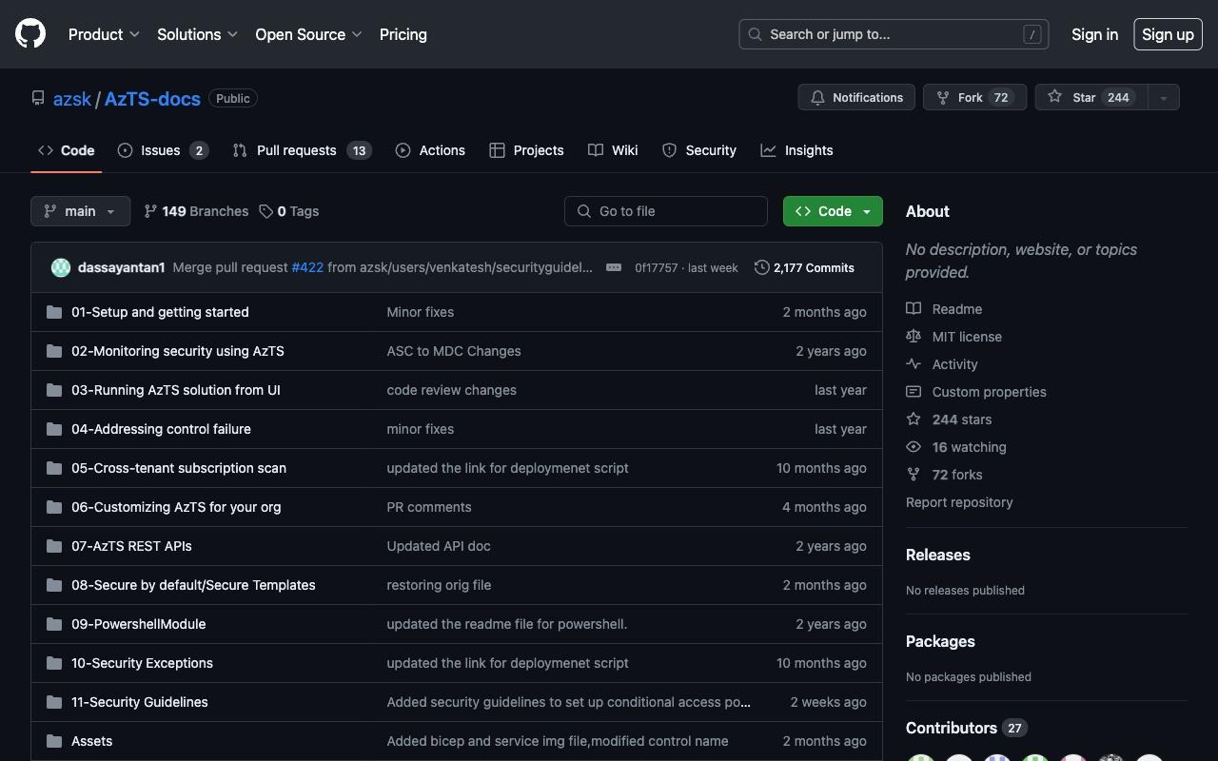The height and width of the screenshot is (761, 1218).
Task: Click the folder icon beside Assets
Action: [54, 741]
